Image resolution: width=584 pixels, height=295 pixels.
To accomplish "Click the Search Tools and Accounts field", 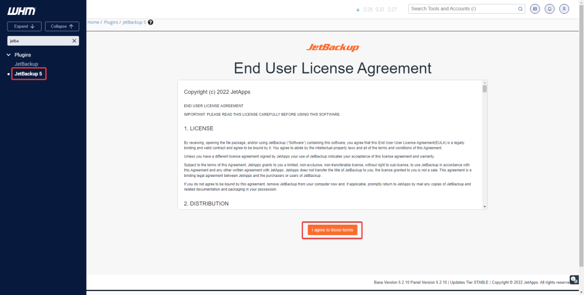I will point(468,9).
